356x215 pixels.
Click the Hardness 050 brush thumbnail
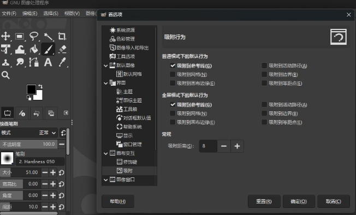pyautogui.click(x=7, y=158)
